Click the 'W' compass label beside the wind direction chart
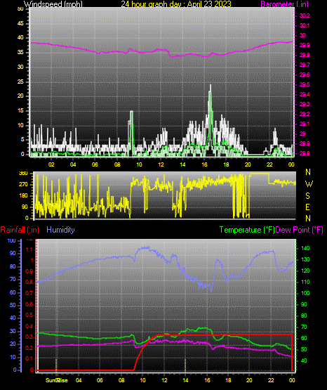This screenshot has height=390, width=327. coord(309,184)
